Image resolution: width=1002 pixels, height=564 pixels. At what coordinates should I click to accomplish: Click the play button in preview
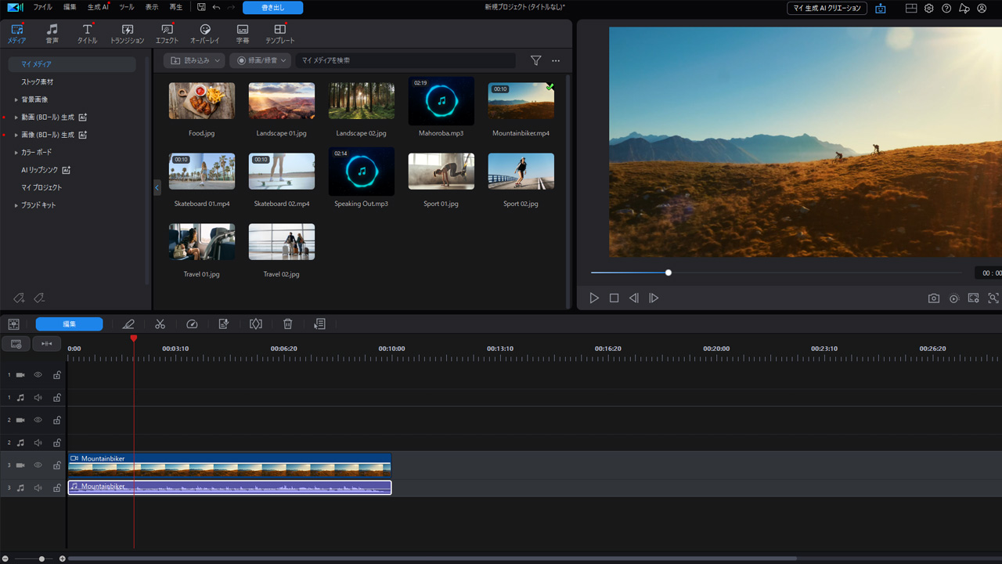594,298
